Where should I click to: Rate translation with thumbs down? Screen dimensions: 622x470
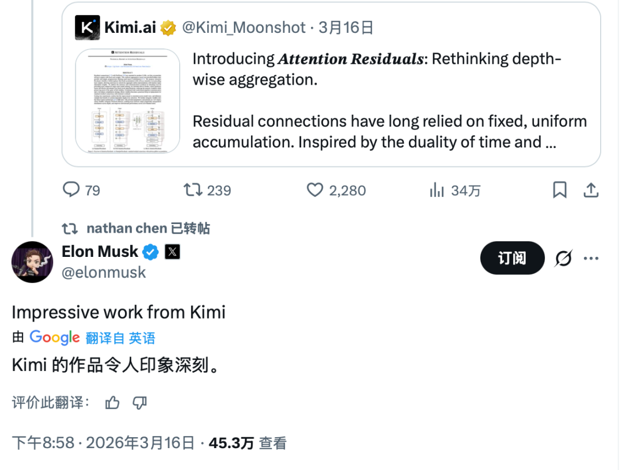(139, 403)
